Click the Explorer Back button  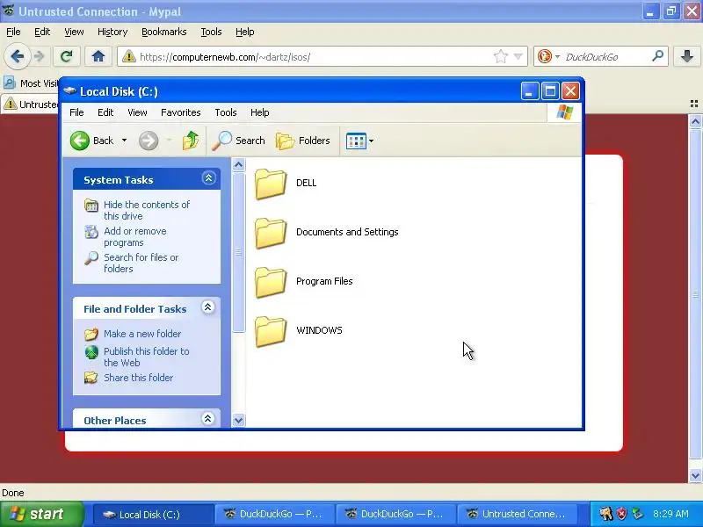point(92,141)
